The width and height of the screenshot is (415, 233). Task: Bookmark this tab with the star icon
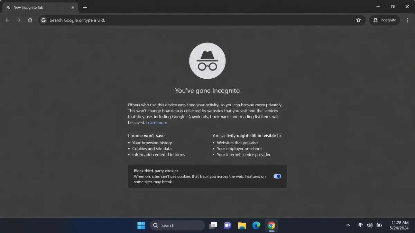pyautogui.click(x=359, y=20)
